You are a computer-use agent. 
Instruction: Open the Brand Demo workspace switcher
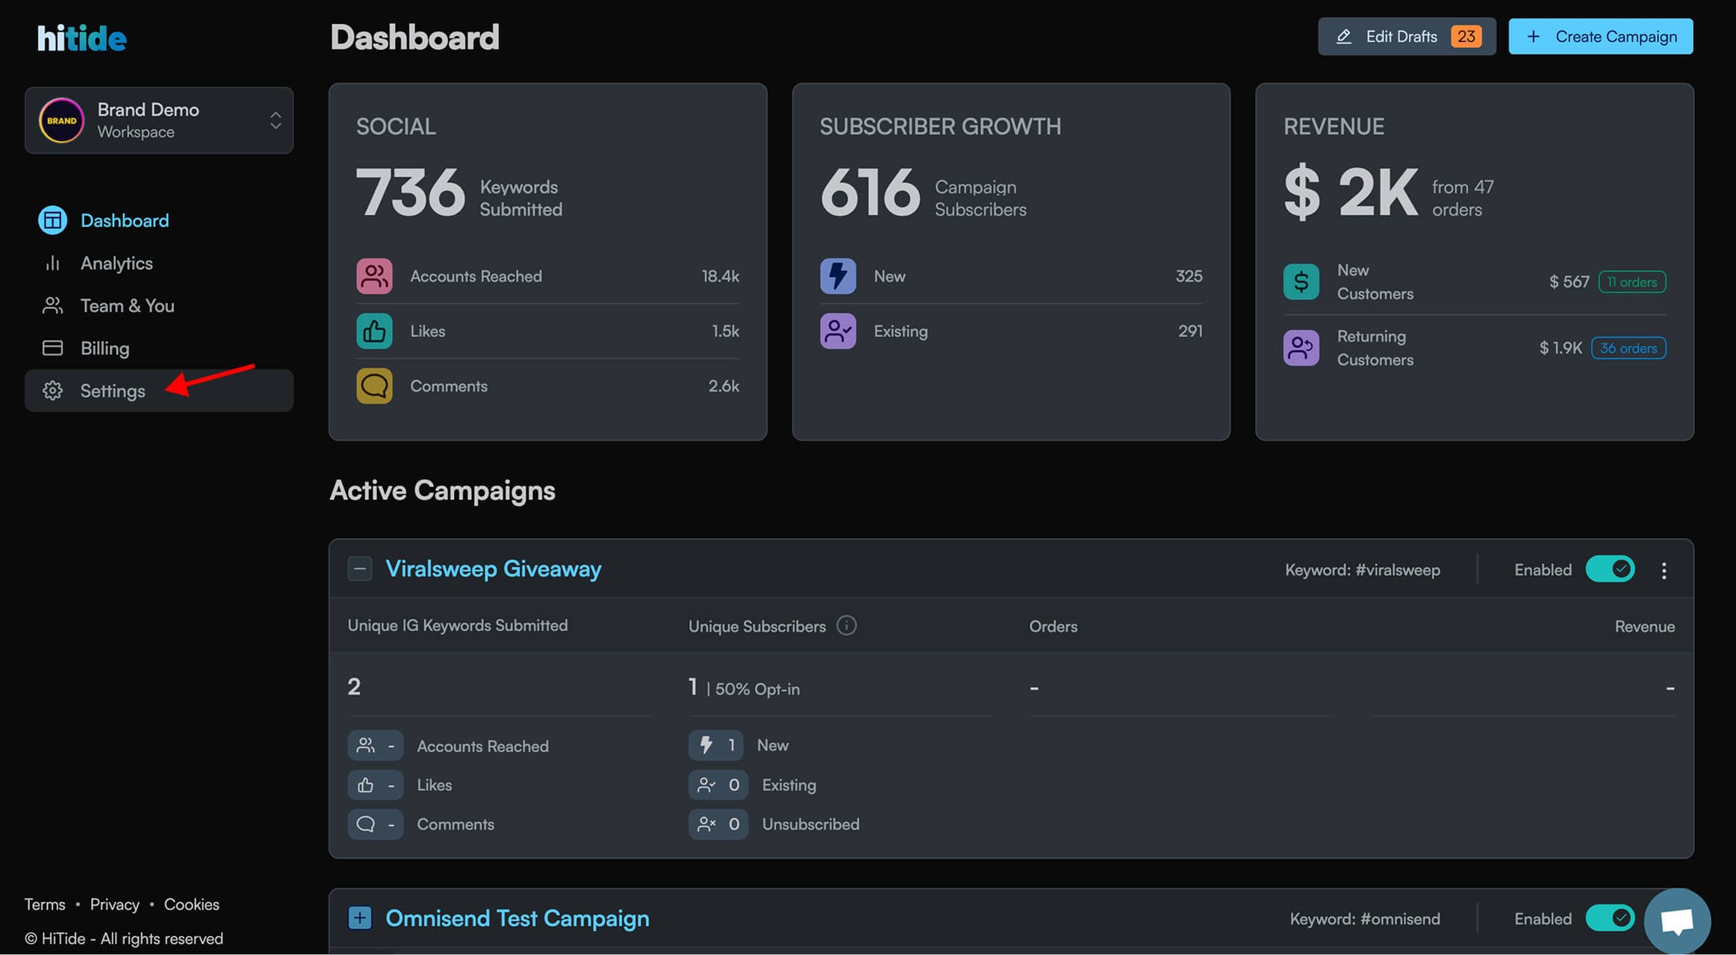pyautogui.click(x=159, y=120)
